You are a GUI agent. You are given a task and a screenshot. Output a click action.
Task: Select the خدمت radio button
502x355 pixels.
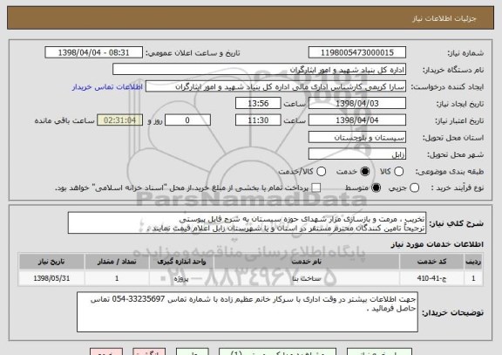point(364,172)
